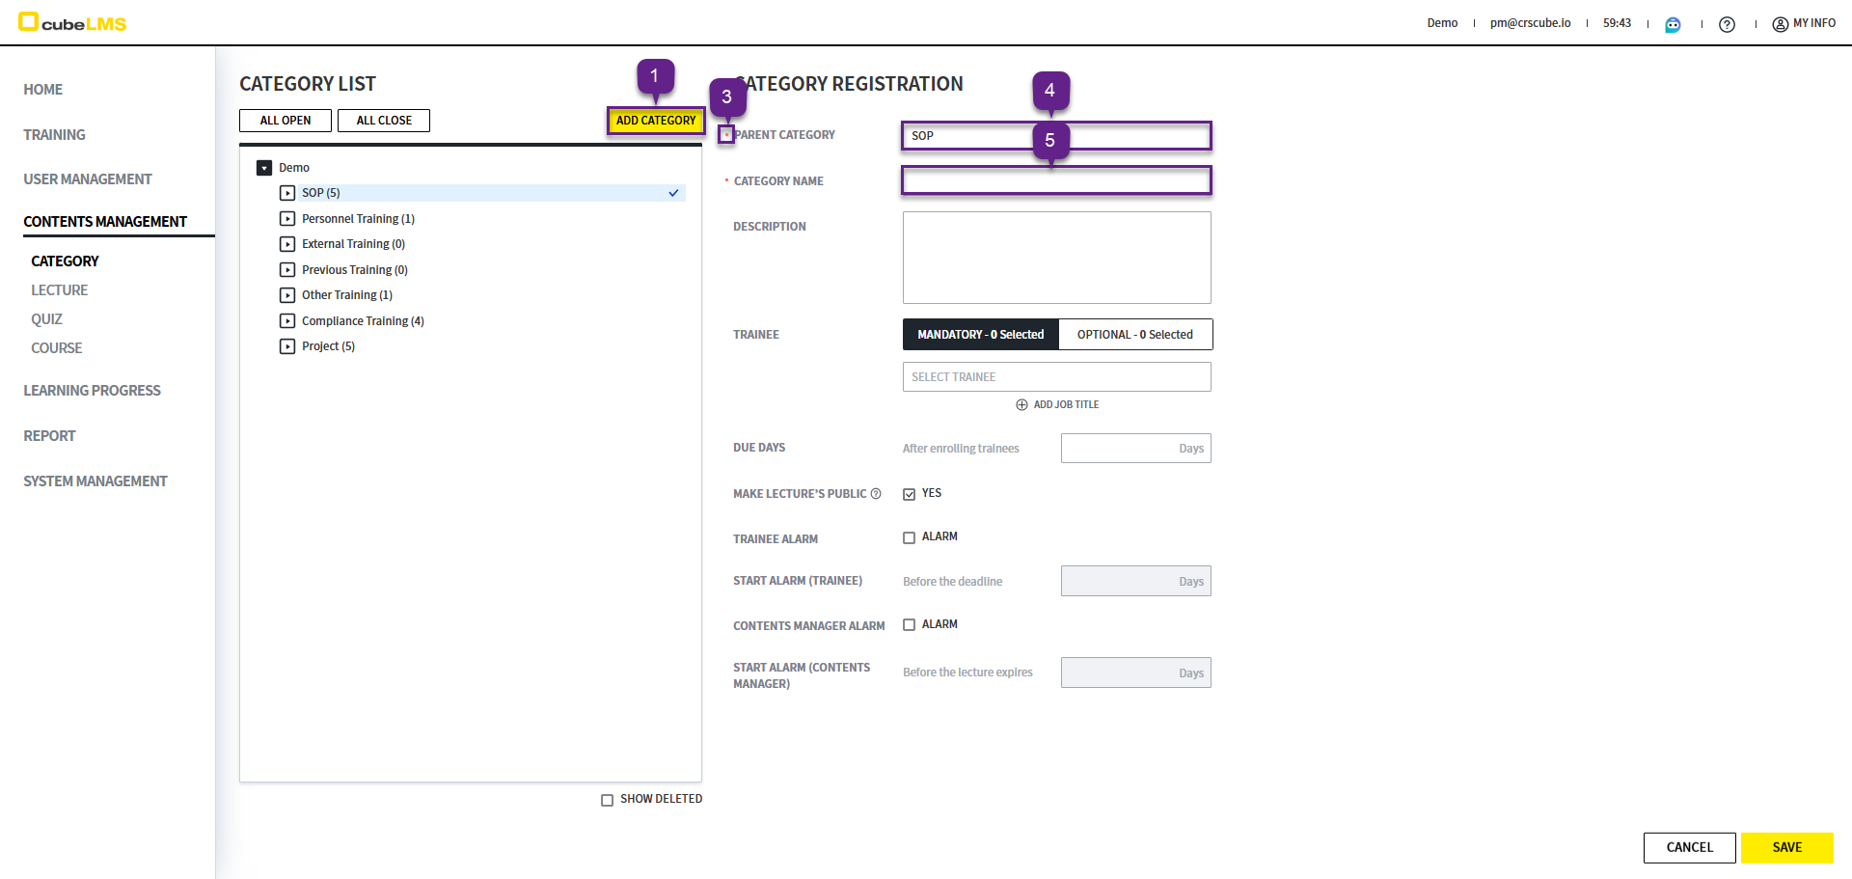This screenshot has height=879, width=1852.
Task: Click the plus icon for Add Job Title
Action: click(1021, 405)
